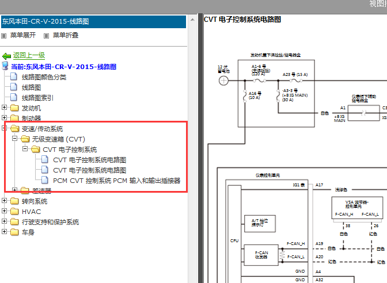Click document icon for 线路图索引
The image size is (387, 283).
(14, 97)
